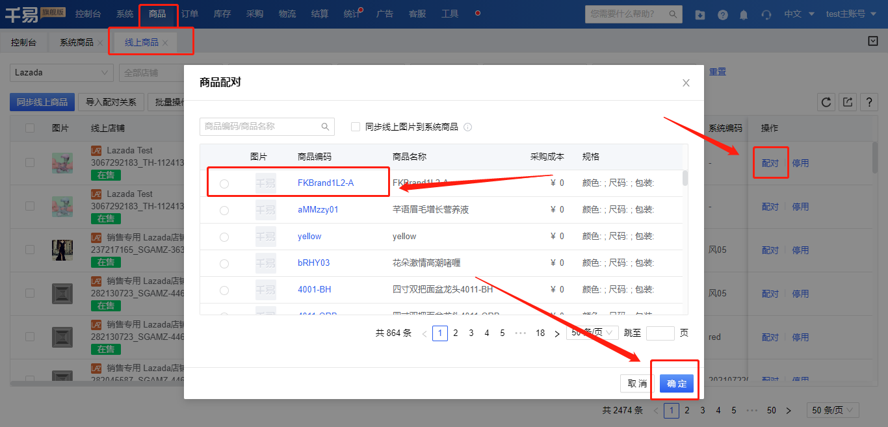This screenshot has height=427, width=888.
Task: Check 同步线上图片到系统商品 checkbox
Action: [x=356, y=127]
